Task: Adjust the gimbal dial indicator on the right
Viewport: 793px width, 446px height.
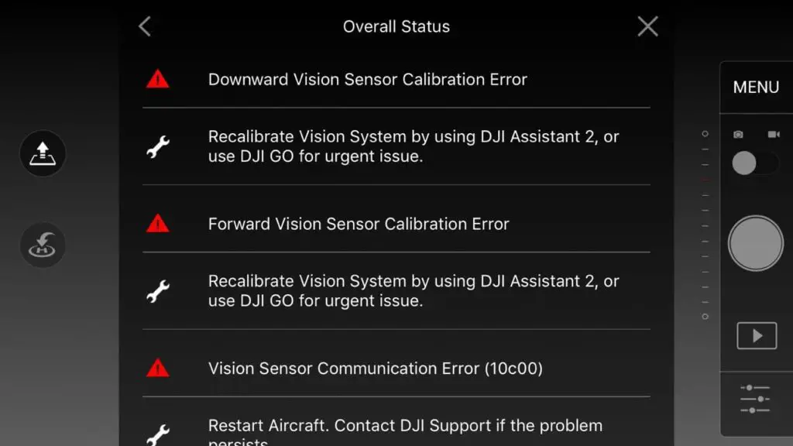Action: 705,225
